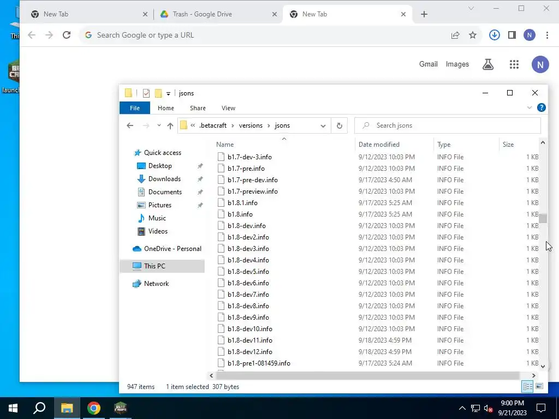Click New folder quick access toolbar icon

click(158, 93)
